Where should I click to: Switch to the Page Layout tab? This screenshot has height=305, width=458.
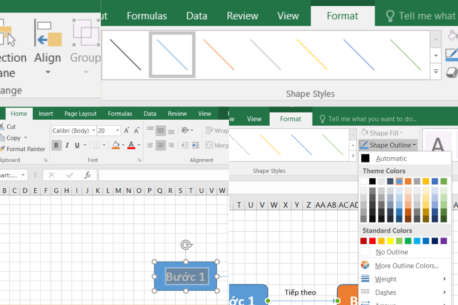[80, 113]
